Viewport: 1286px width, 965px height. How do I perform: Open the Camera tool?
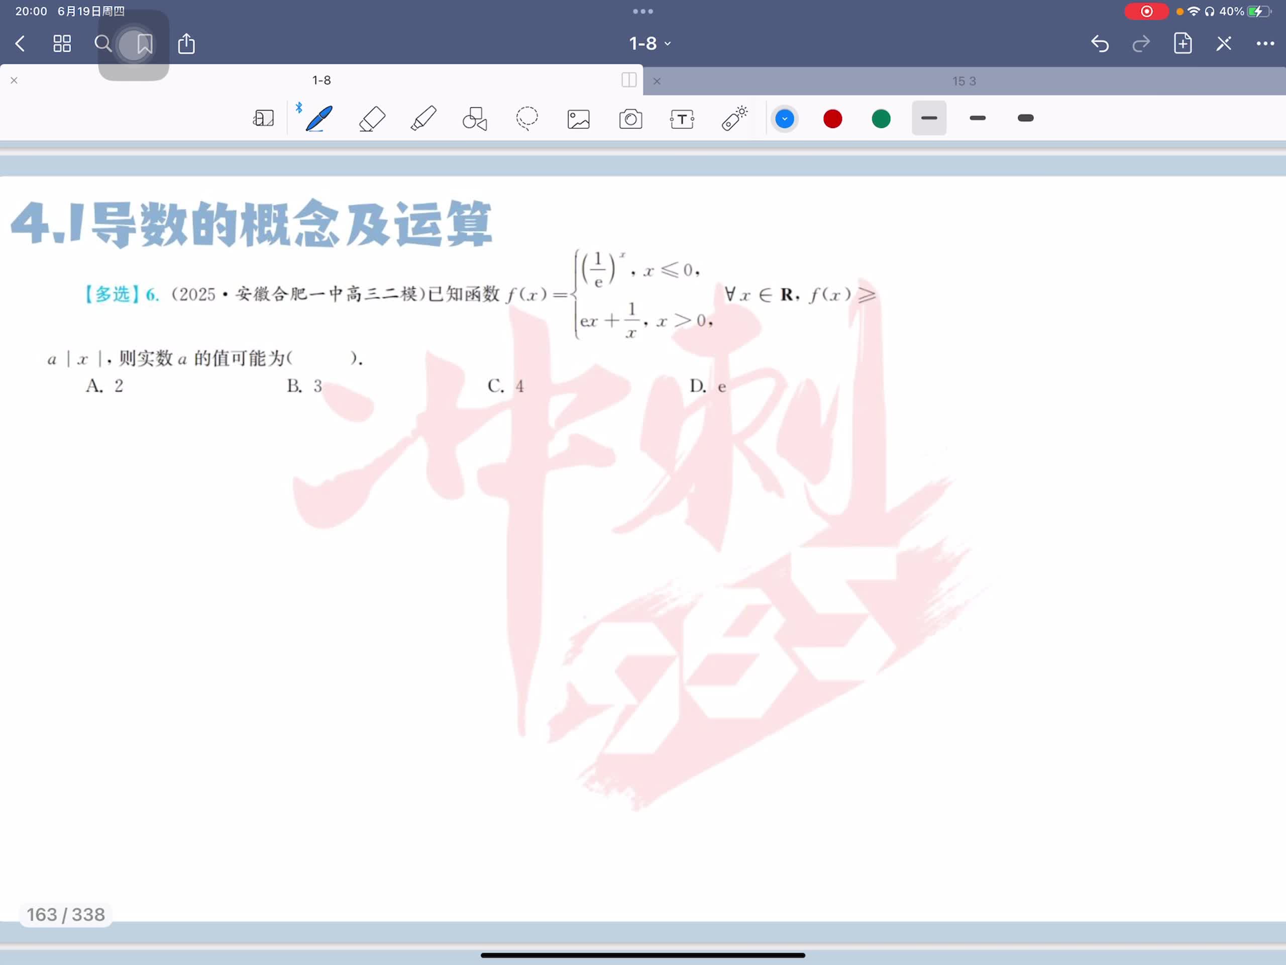click(x=630, y=119)
